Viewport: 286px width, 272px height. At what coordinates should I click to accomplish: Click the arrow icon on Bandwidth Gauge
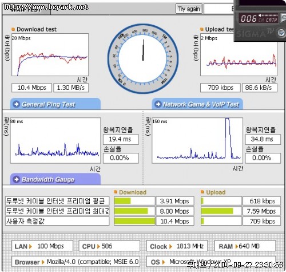16,179
